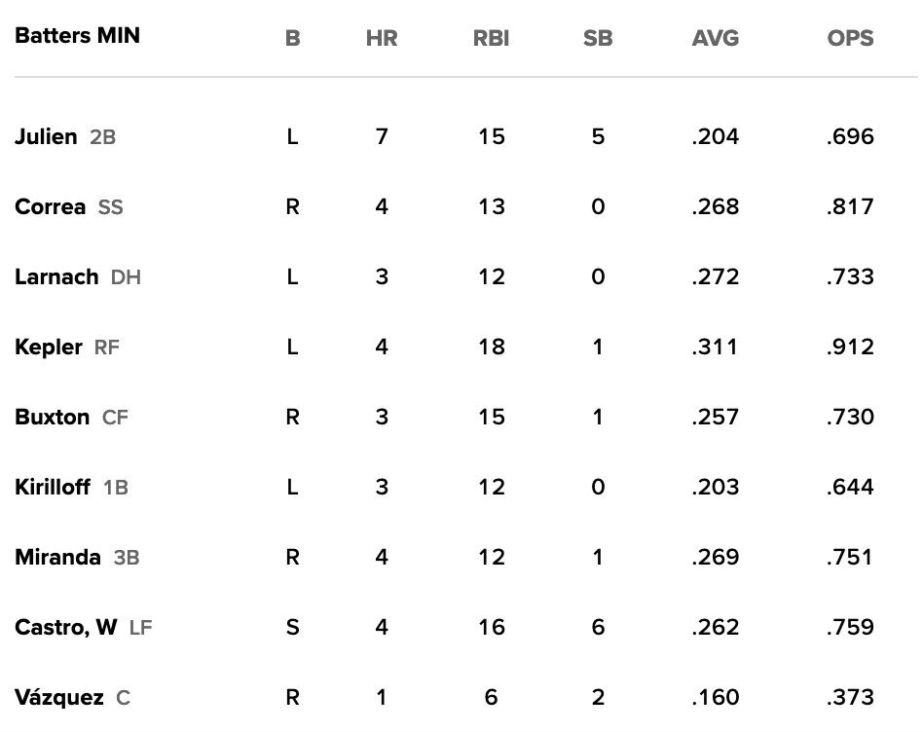Click Julien's home run count of 7
Screen dimensions: 923x732
click(382, 136)
